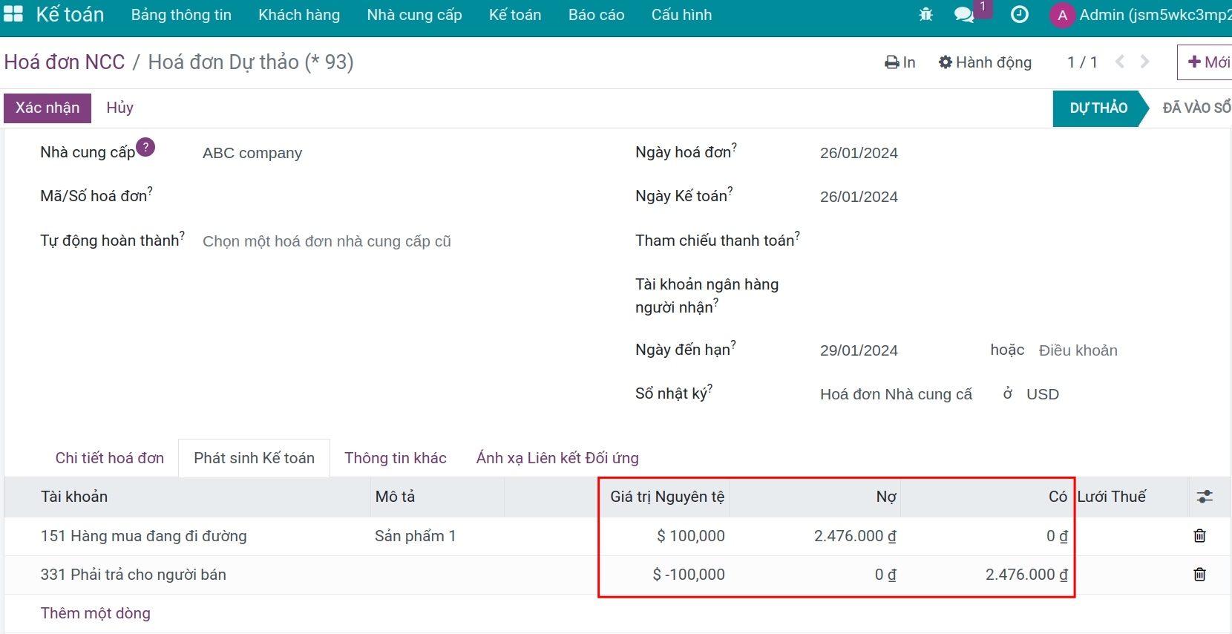
Task: Click the Ngày đến hạn date 29/01/2024
Action: pos(859,350)
